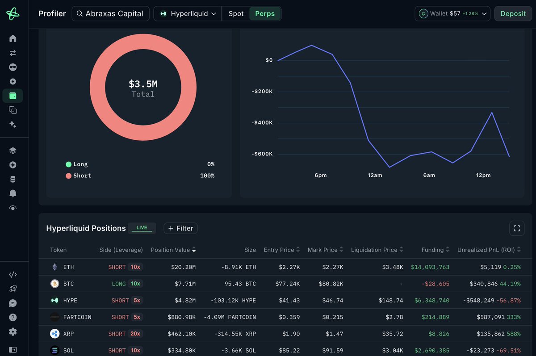Open the code brackets sidebar icon

coord(13,274)
